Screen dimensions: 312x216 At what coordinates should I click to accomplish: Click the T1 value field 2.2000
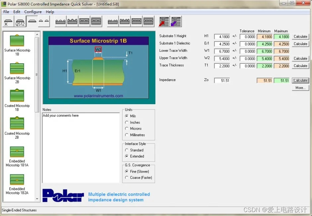222,66
